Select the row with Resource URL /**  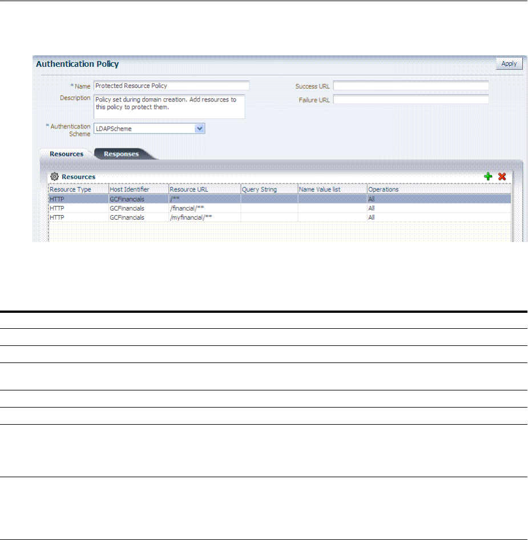point(280,199)
